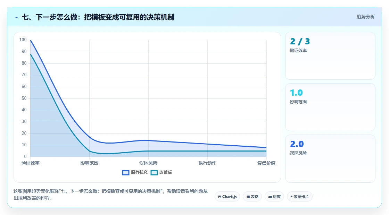
Task: Click the 影响范围 x-axis label
Action: [x=89, y=163]
